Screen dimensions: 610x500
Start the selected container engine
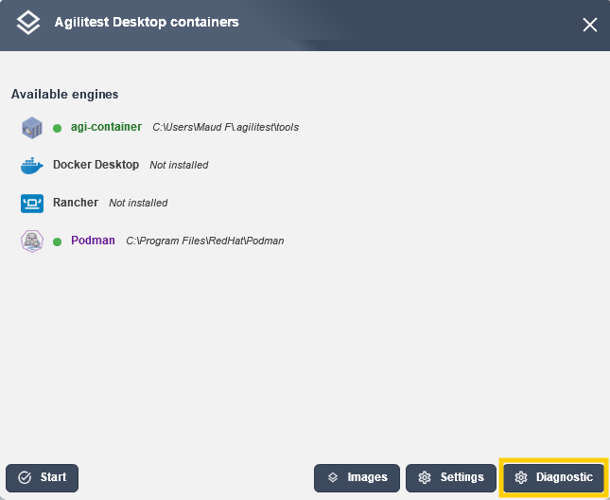point(42,478)
